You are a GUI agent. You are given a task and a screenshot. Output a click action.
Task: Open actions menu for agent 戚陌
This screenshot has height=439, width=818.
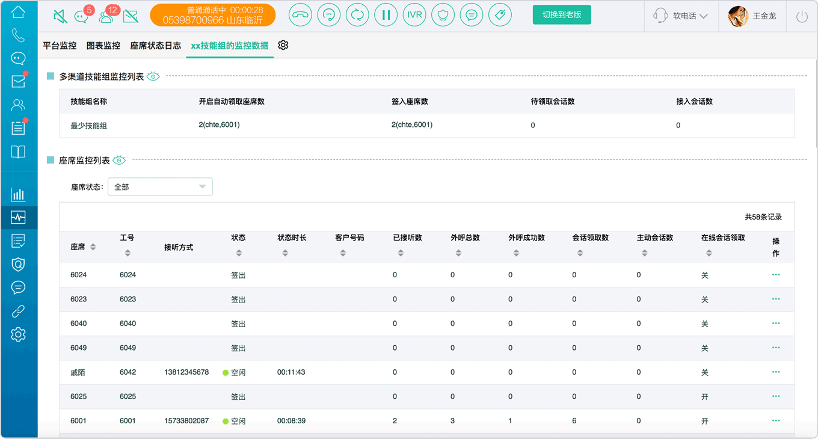coord(776,372)
